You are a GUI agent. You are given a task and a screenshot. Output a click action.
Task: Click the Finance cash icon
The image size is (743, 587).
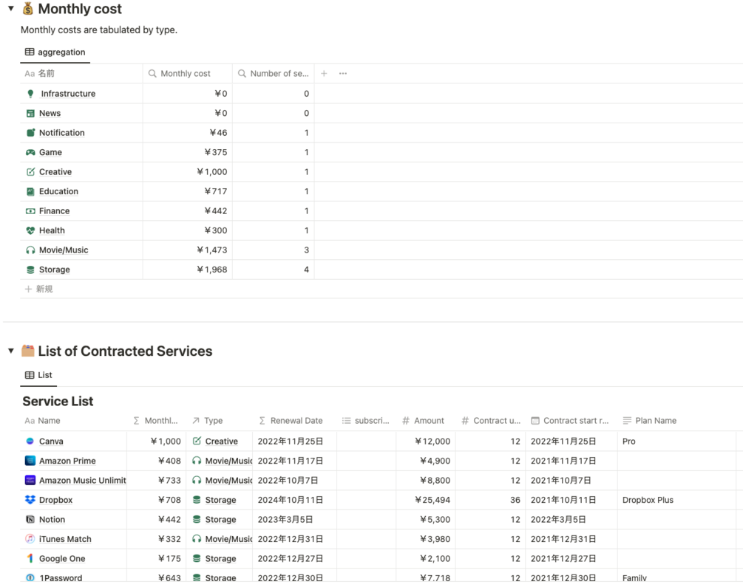(30, 211)
